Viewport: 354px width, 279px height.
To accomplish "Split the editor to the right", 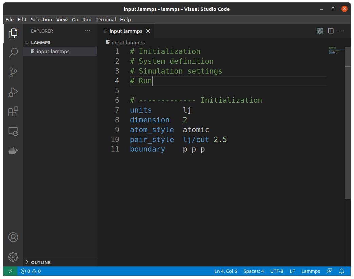I will pyautogui.click(x=331, y=31).
